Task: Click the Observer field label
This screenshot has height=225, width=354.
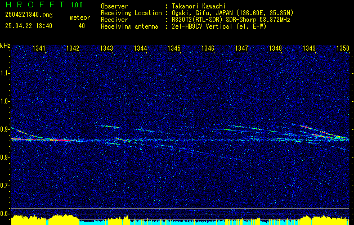Action: point(114,6)
